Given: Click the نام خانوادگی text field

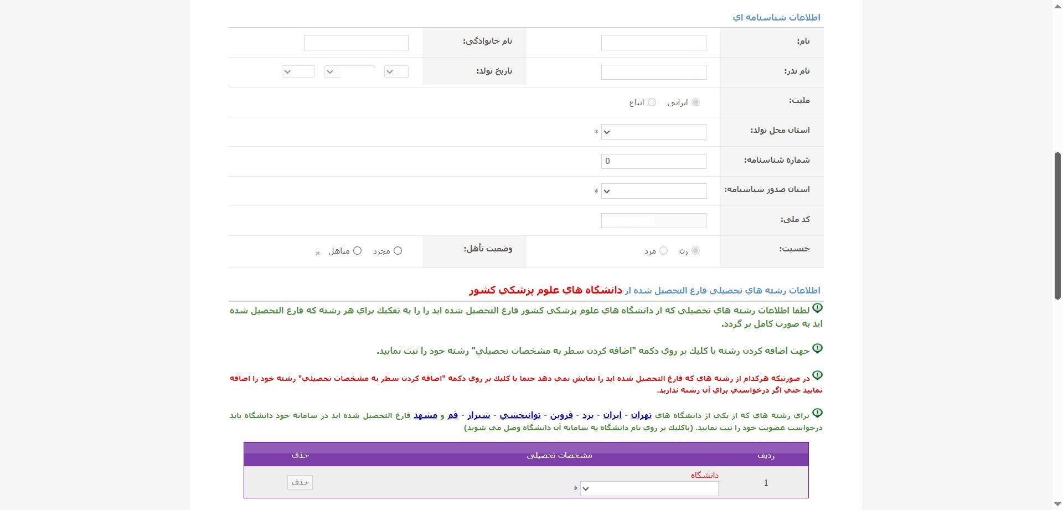Looking at the screenshot, I should 356,43.
